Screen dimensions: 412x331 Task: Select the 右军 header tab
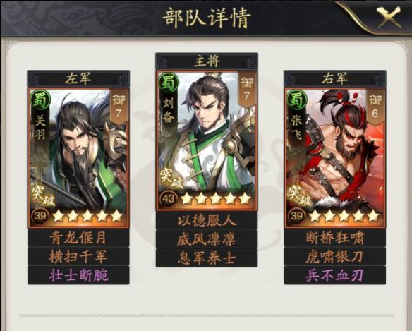pos(334,78)
